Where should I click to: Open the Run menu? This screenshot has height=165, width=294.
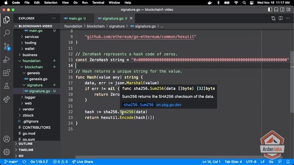point(85,3)
